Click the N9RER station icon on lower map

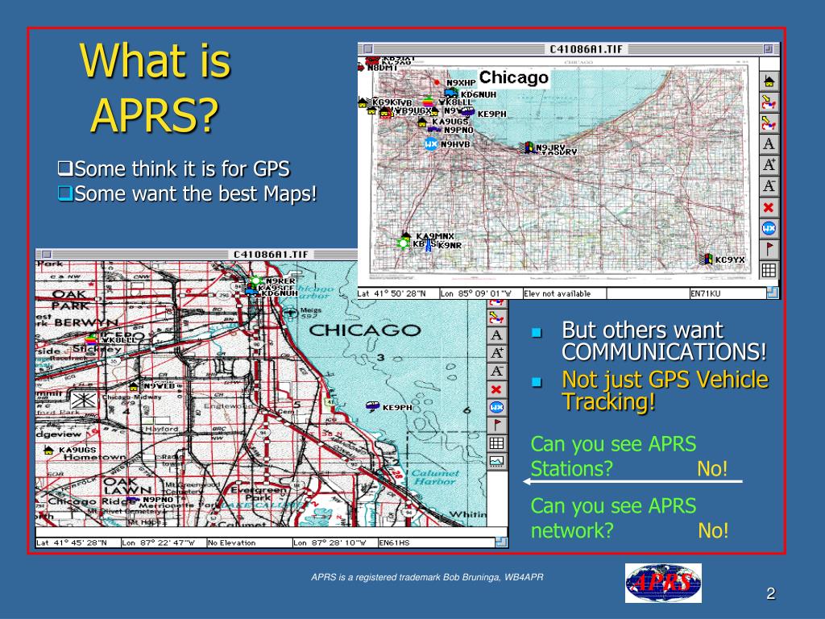pos(256,280)
